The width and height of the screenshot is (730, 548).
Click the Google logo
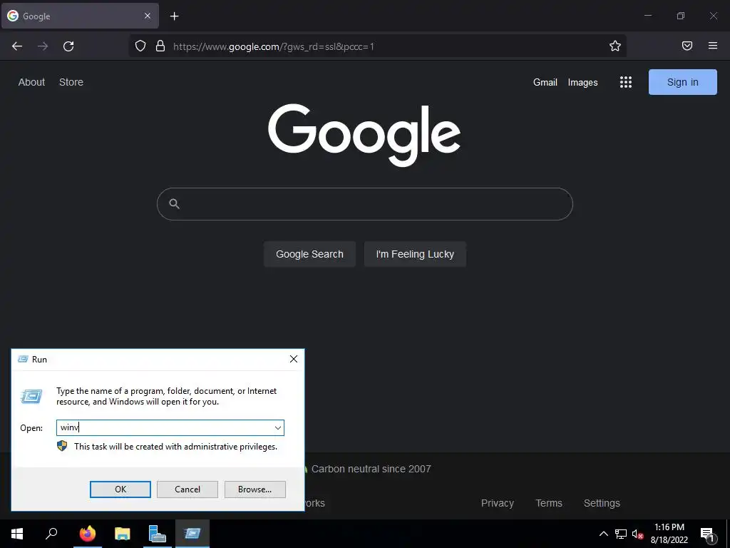point(364,135)
